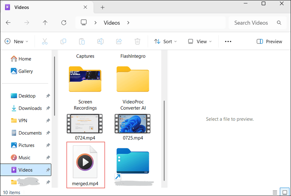Image resolution: width=291 pixels, height=196 pixels.
Task: Open a new tab with the plus button
Action: tap(102, 8)
